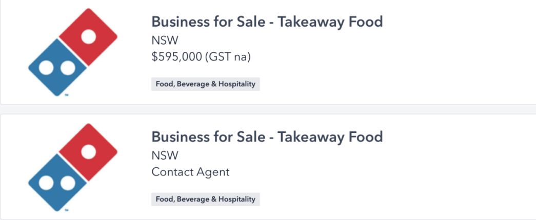Click the blue domino tile beside the $595,000 listing
Viewport: 536px width, 220px height.
57,67
